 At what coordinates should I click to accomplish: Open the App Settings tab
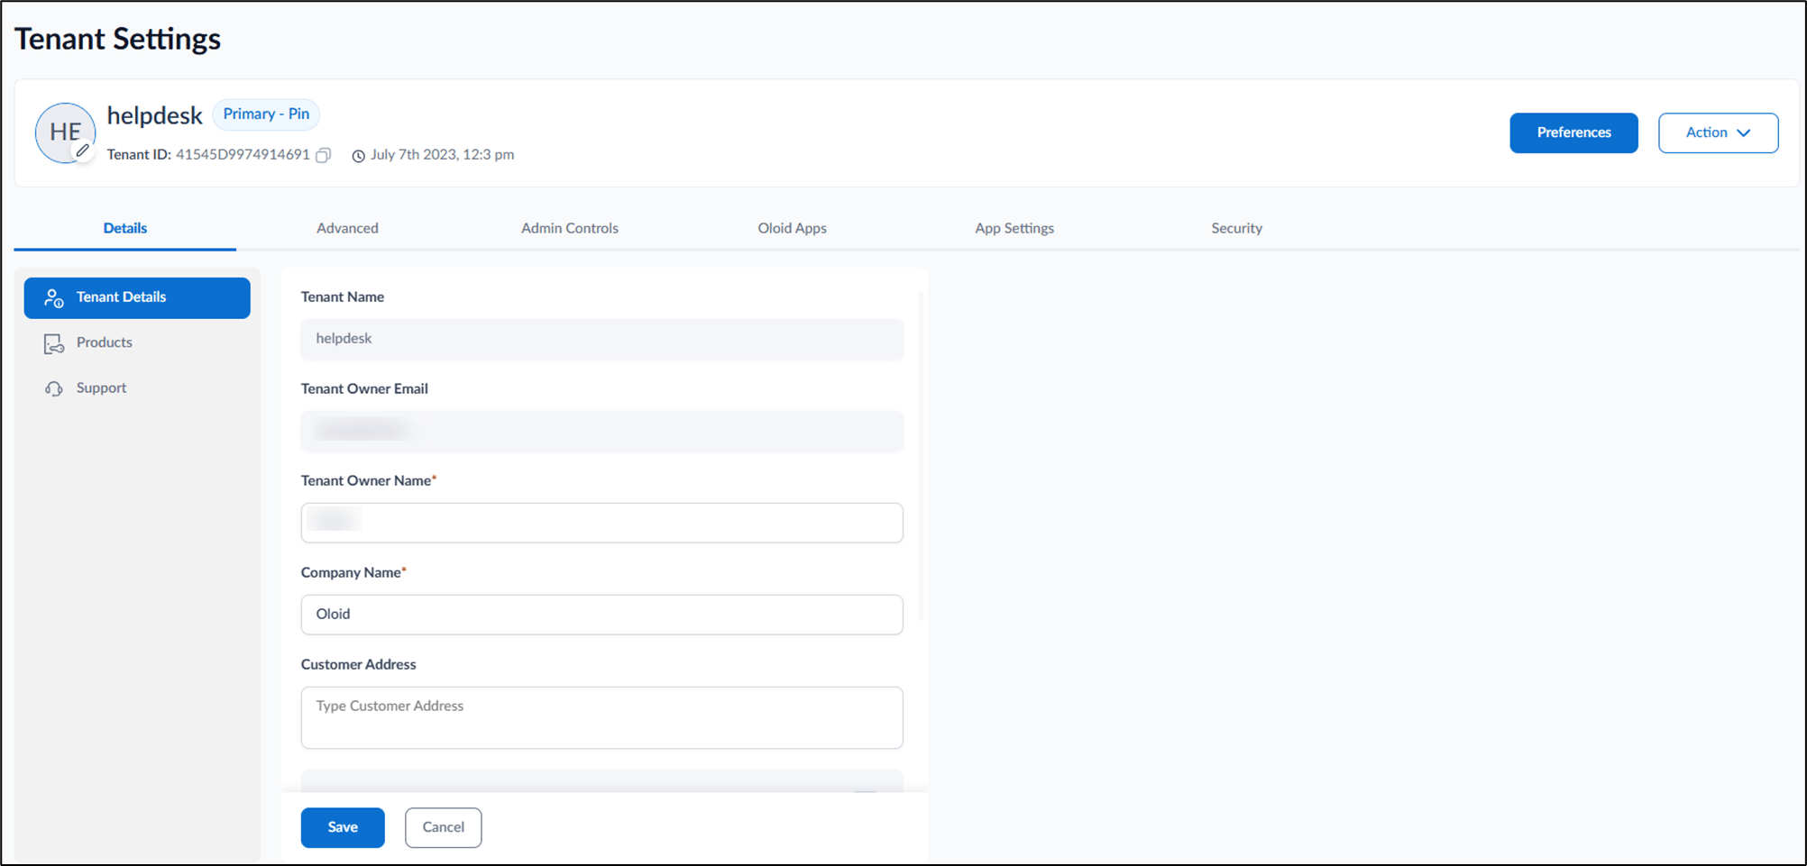1014,228
